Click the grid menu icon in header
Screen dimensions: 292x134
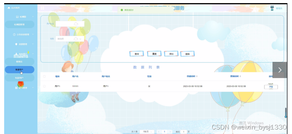[43, 8]
